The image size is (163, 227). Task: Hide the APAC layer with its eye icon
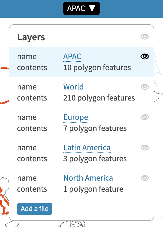pyautogui.click(x=145, y=56)
